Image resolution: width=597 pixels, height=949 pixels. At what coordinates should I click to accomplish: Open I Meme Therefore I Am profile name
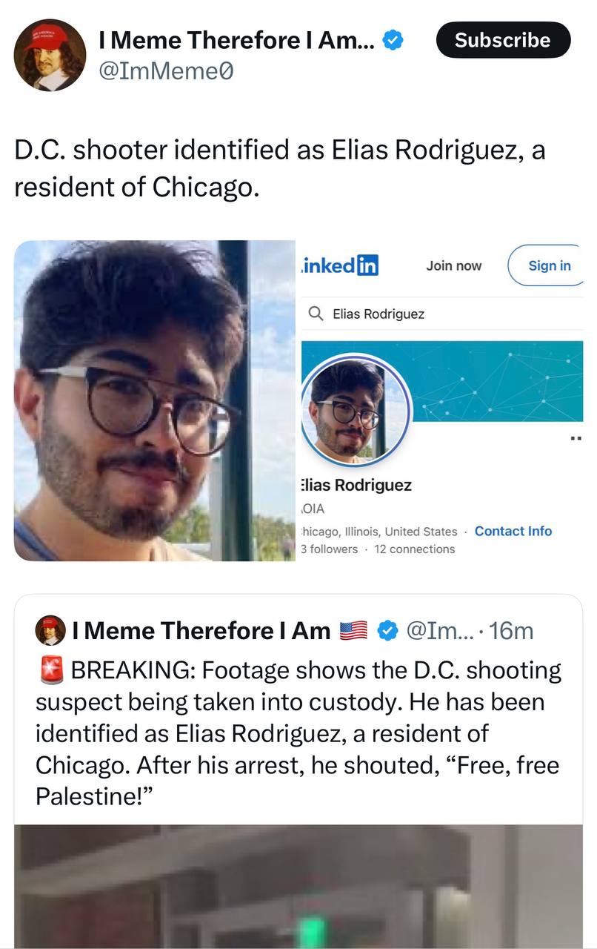[237, 40]
